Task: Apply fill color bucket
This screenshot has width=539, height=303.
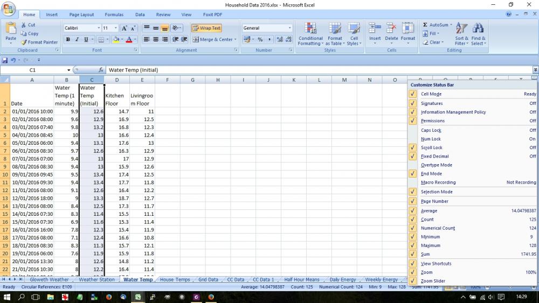Action: (x=116, y=39)
